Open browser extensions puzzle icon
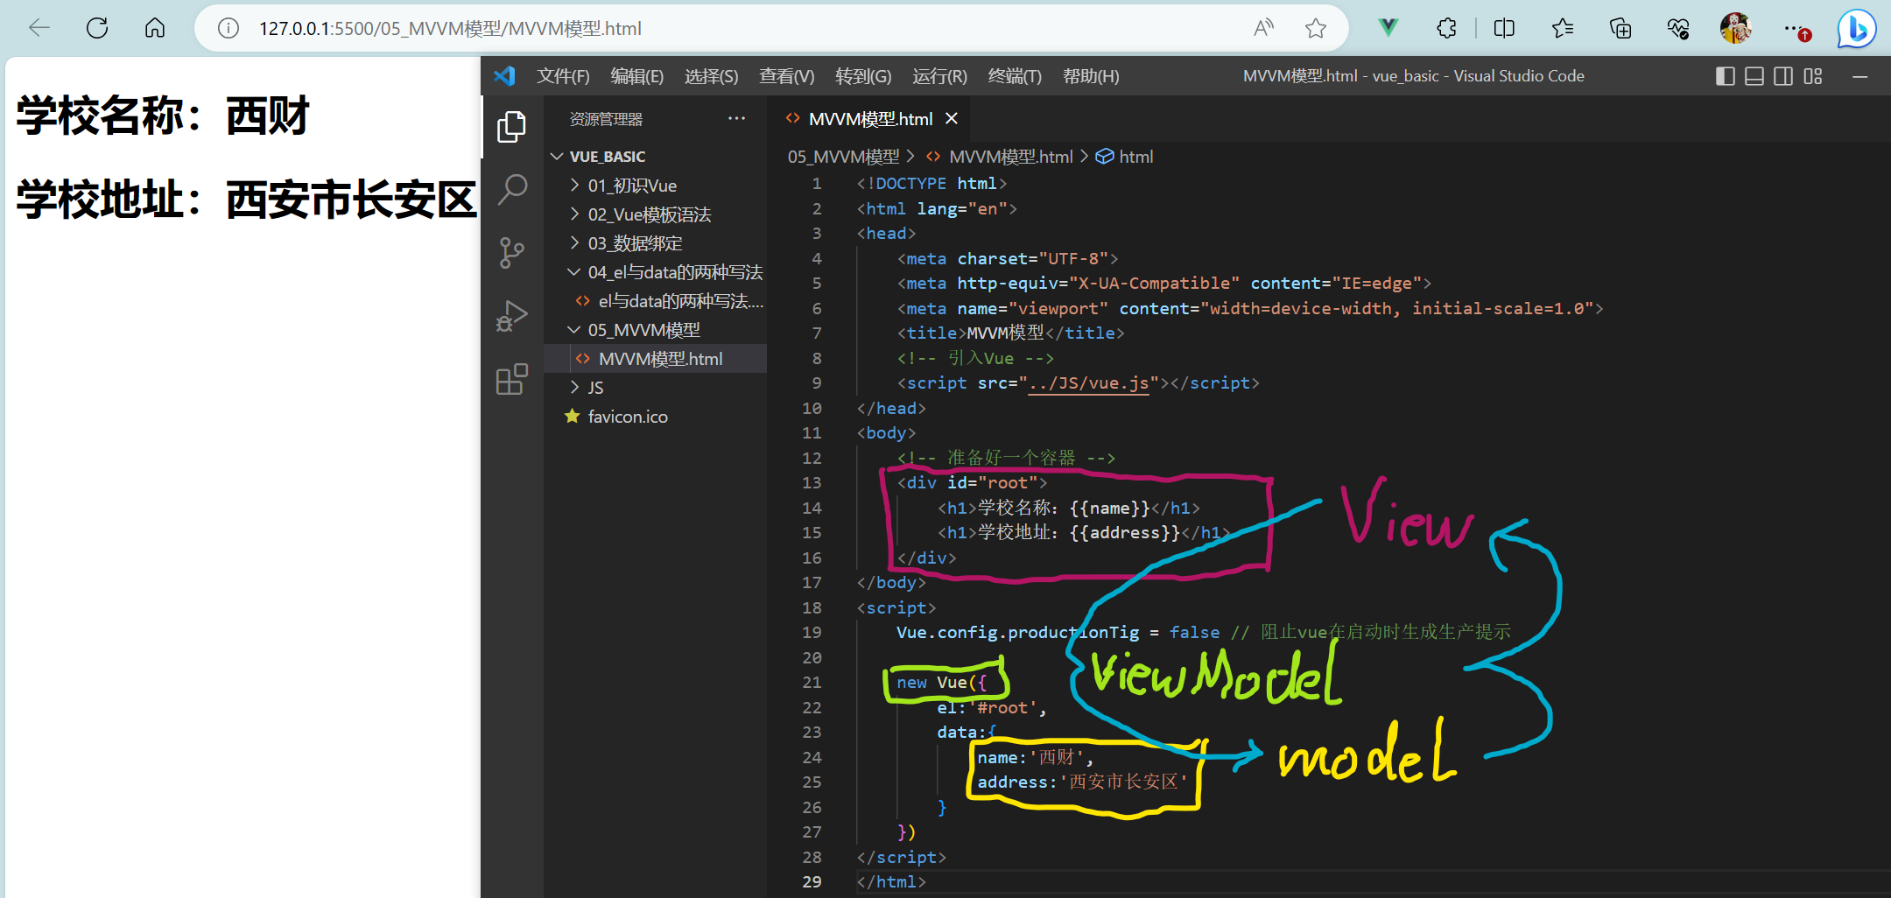 [x=1446, y=28]
